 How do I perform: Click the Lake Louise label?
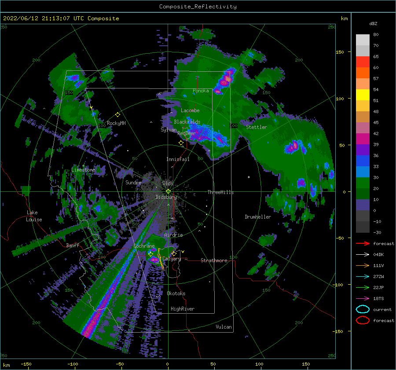[x=34, y=216]
